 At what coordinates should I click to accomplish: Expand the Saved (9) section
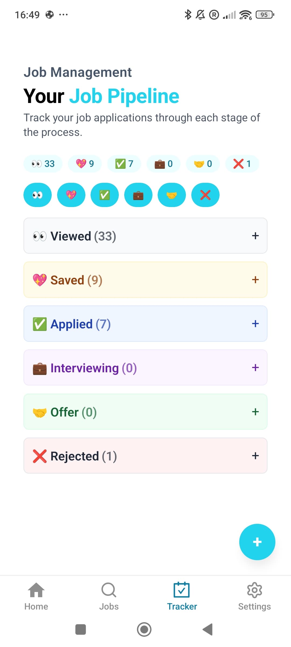coord(145,280)
